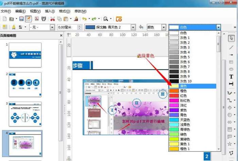Choose 红色 in the color list
The height and width of the screenshot is (161, 238).
click(x=192, y=96)
